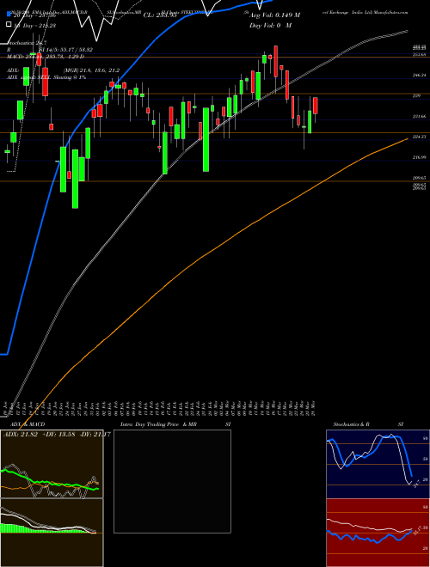The image size is (430, 567).
Task: Click the Stochastics & RSI panel title
Action: (368, 424)
